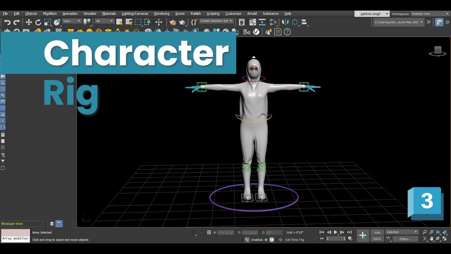Select the Select and Move tool
This screenshot has height=254, width=451.
[x=29, y=22]
